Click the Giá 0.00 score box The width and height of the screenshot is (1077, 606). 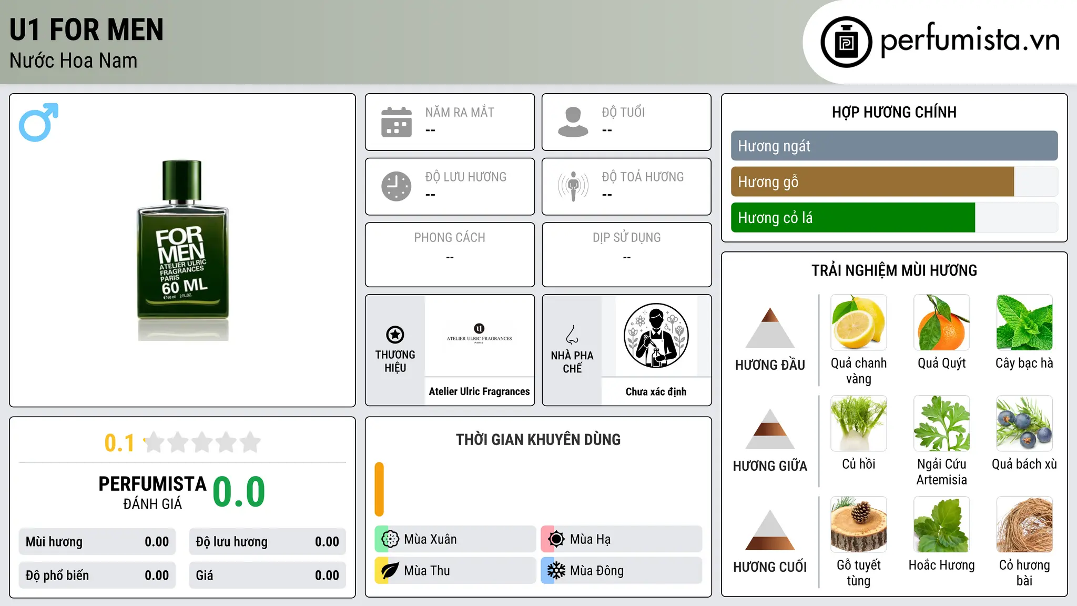[267, 575]
